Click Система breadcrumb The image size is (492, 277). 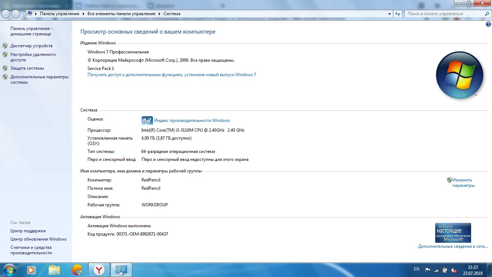(x=172, y=14)
